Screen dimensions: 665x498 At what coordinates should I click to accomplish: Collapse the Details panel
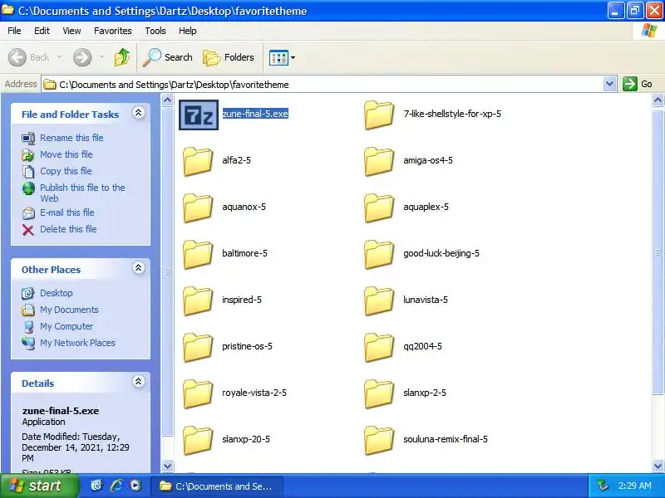[x=138, y=382]
